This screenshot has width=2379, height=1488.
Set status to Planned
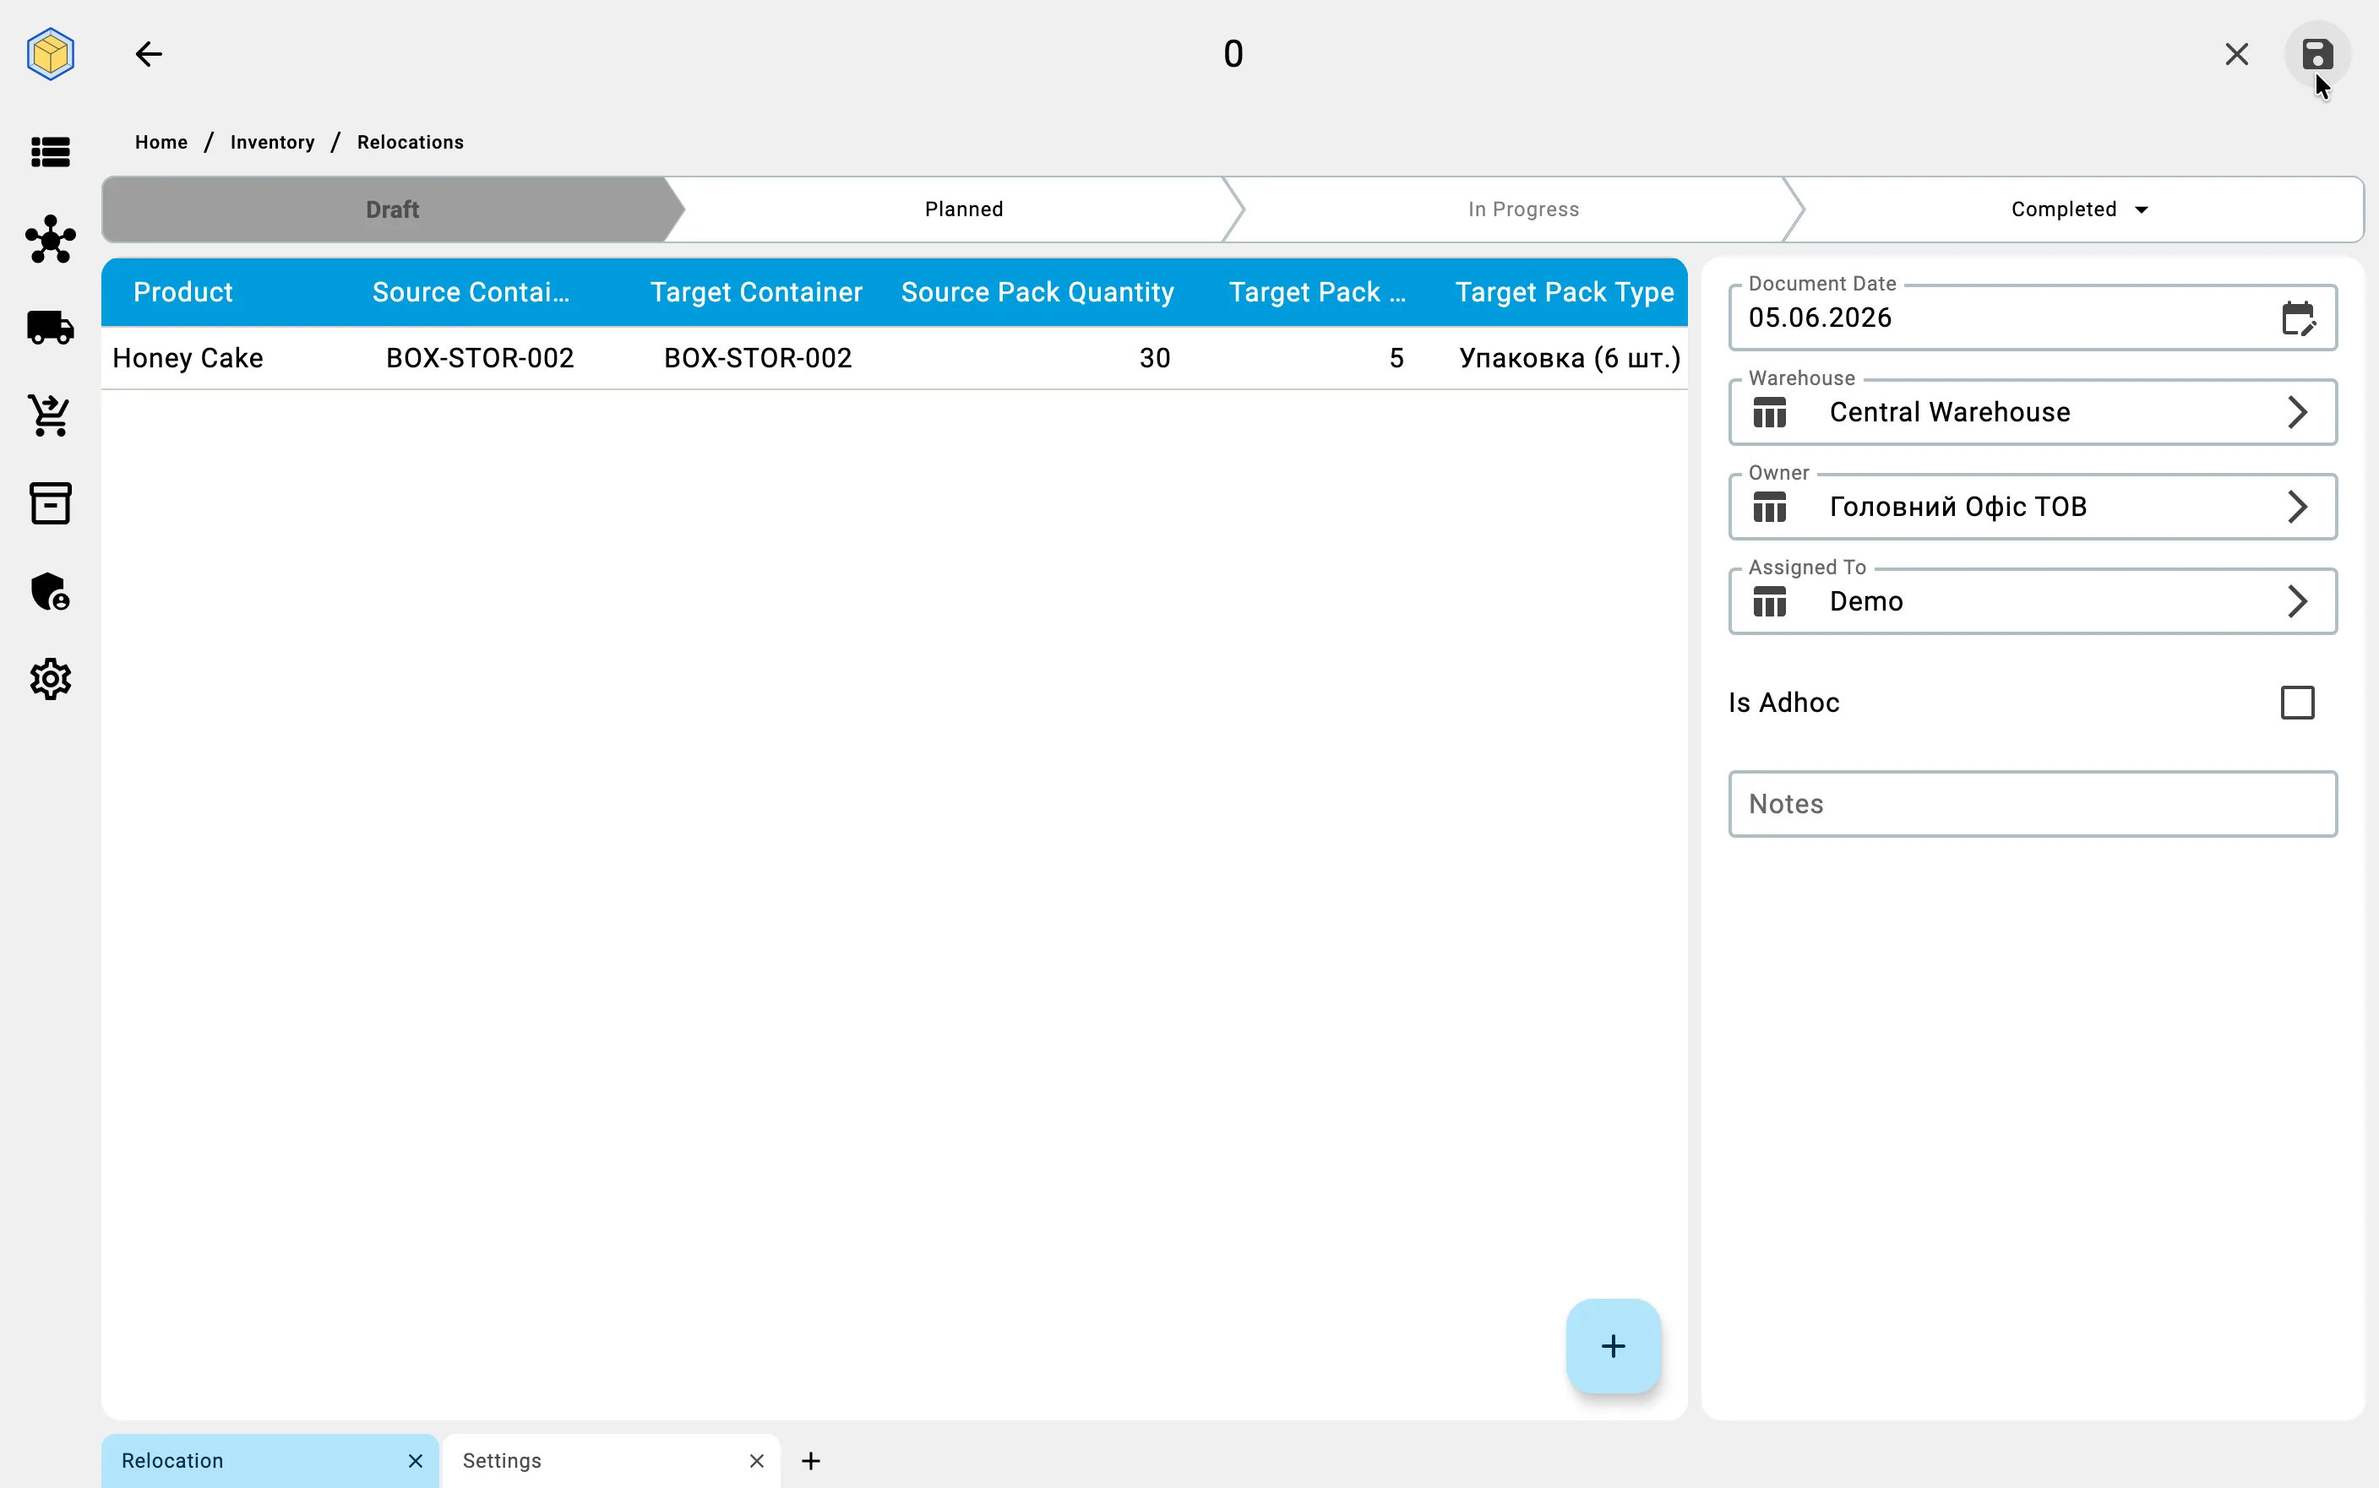(962, 209)
